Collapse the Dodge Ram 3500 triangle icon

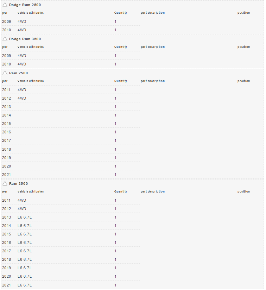5,39
